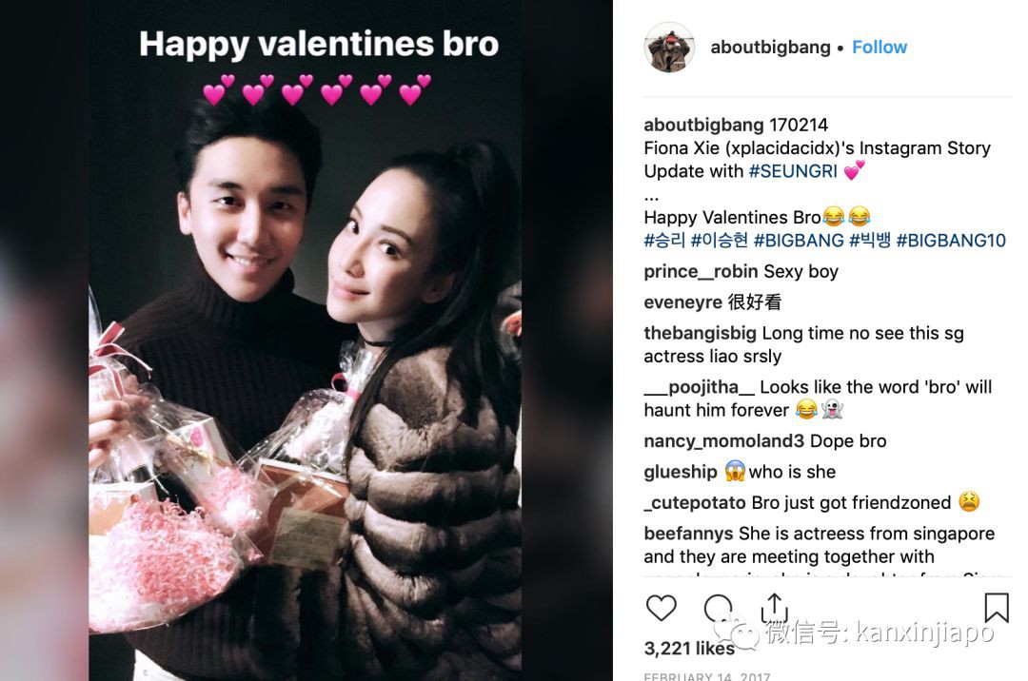The image size is (1028, 681).
Task: Open aboutbigbang profile avatar
Action: tap(669, 48)
